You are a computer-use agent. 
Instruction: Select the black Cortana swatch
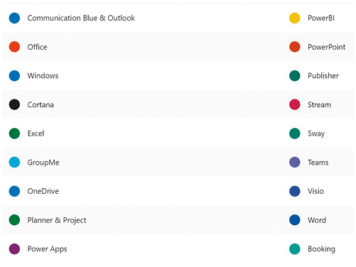tap(14, 104)
